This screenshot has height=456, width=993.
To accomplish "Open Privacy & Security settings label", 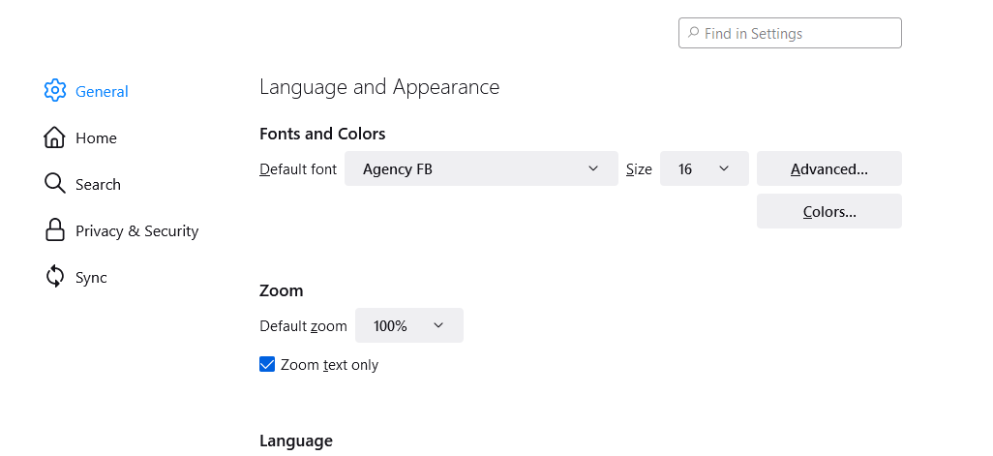I will pyautogui.click(x=136, y=231).
